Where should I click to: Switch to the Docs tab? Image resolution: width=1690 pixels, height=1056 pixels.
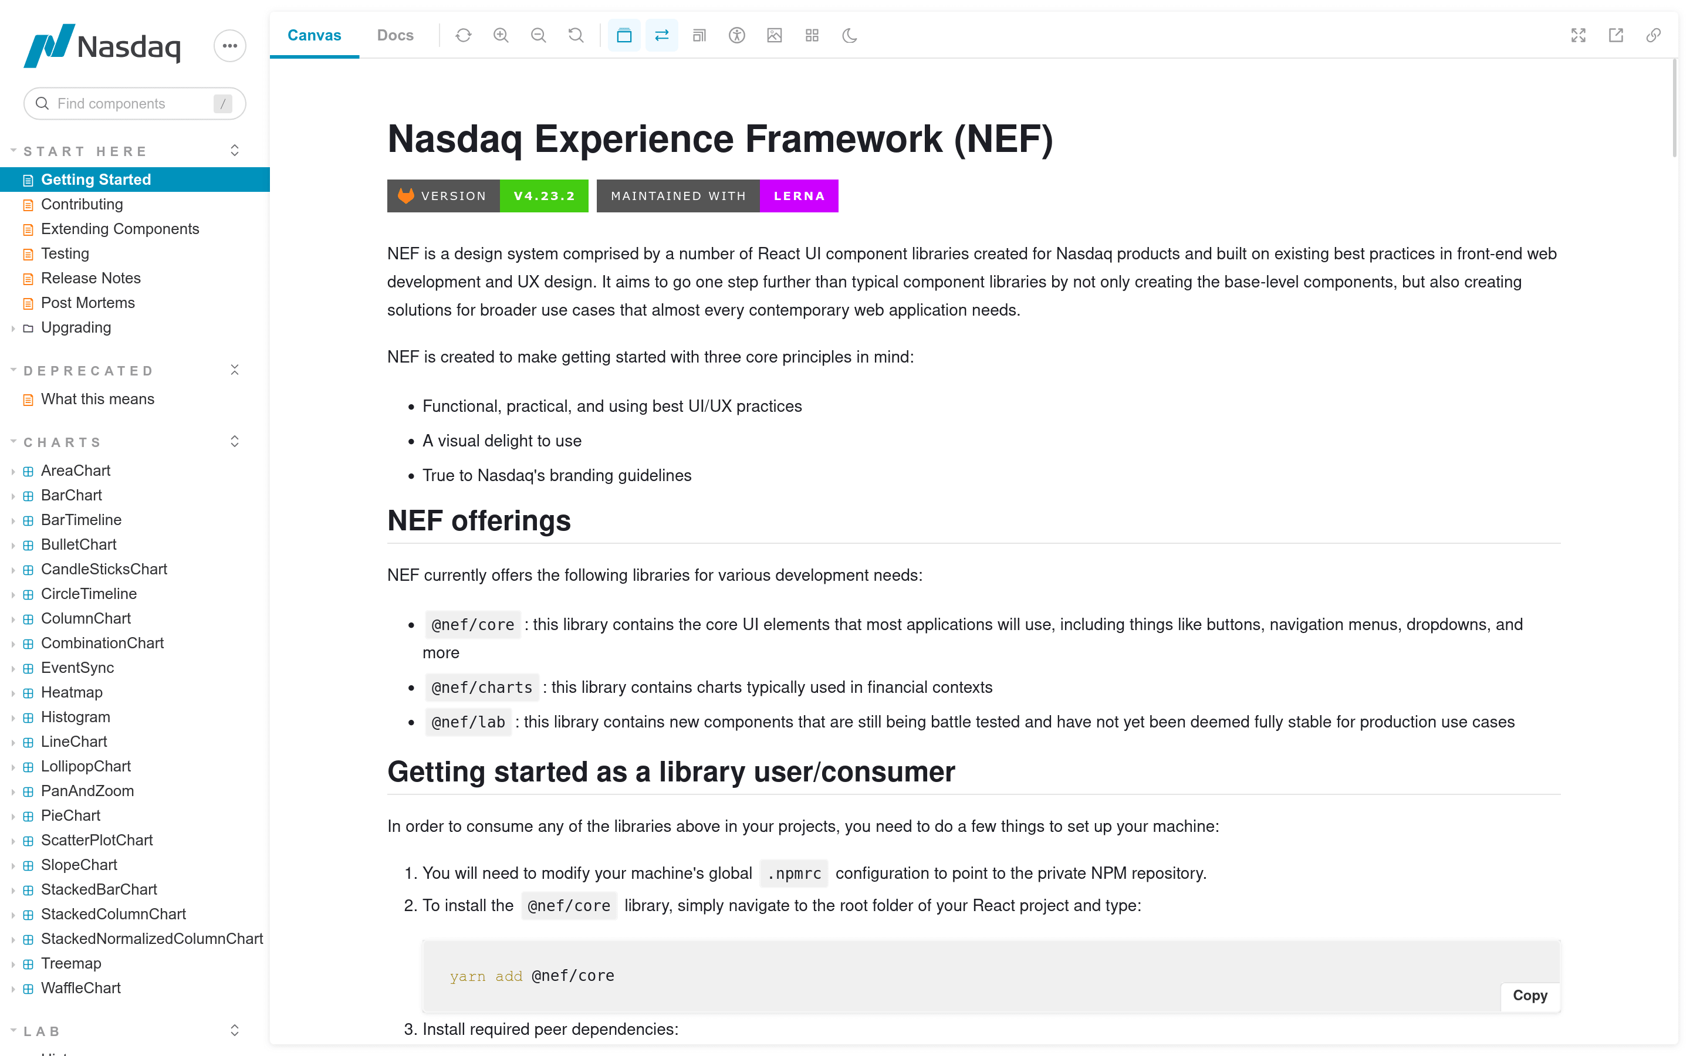click(x=394, y=35)
